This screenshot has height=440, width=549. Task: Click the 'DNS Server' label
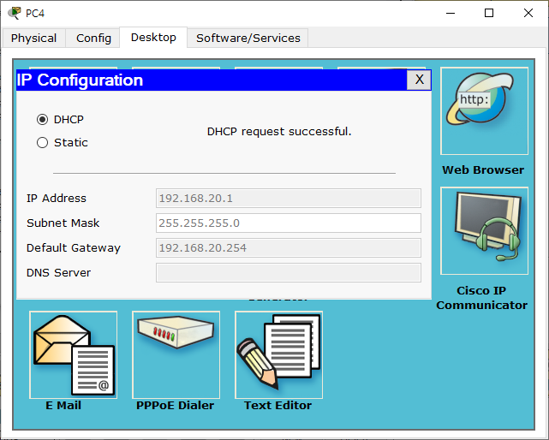tap(58, 273)
